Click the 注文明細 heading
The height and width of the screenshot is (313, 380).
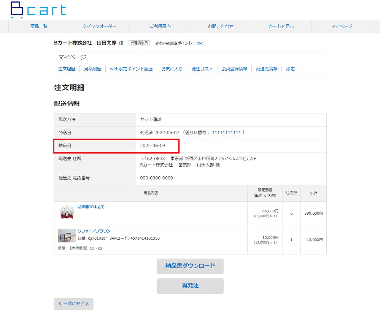coord(69,88)
